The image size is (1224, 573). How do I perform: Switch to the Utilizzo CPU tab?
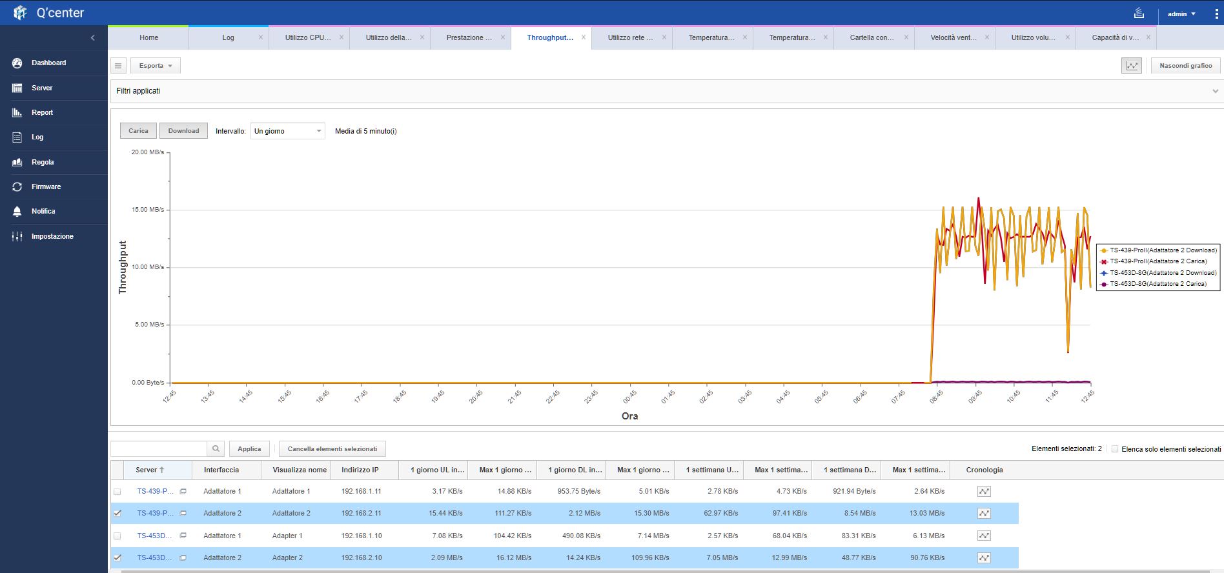coord(308,38)
